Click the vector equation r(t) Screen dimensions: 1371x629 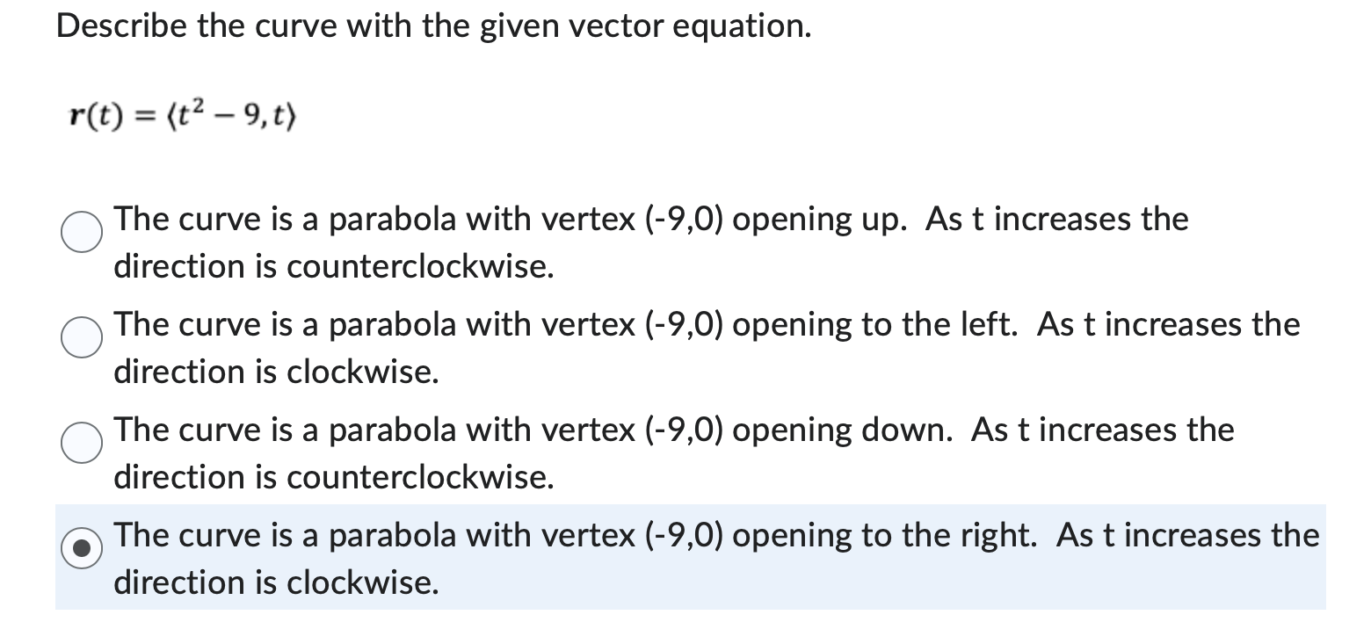click(x=180, y=112)
